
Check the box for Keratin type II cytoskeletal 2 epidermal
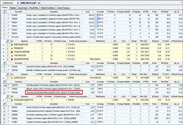[x=9, y=19]
